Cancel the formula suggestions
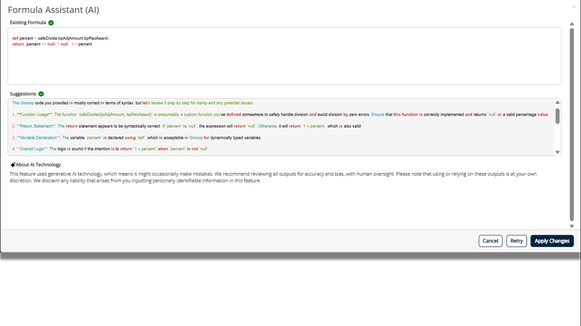 point(490,241)
